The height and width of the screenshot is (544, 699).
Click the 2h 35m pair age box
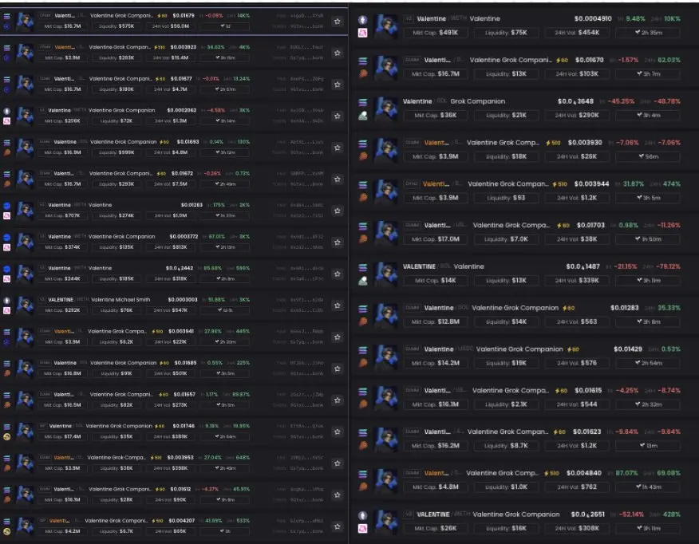(648, 33)
